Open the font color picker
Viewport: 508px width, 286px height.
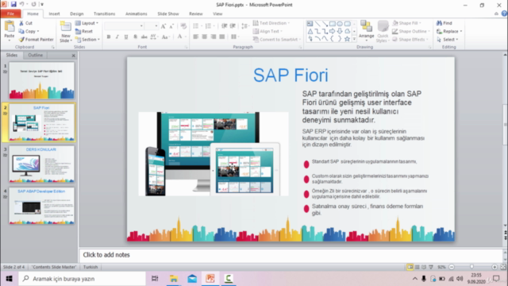[181, 37]
